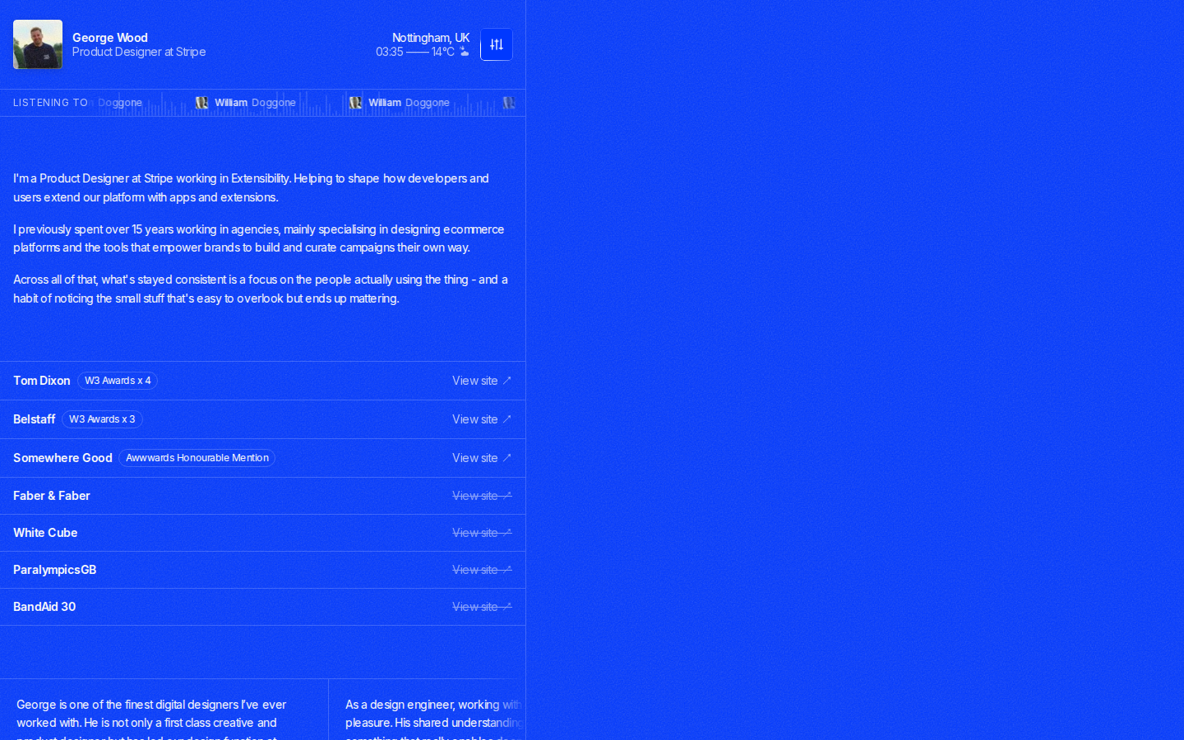Select the ParalympicsGB project name

[x=55, y=570]
